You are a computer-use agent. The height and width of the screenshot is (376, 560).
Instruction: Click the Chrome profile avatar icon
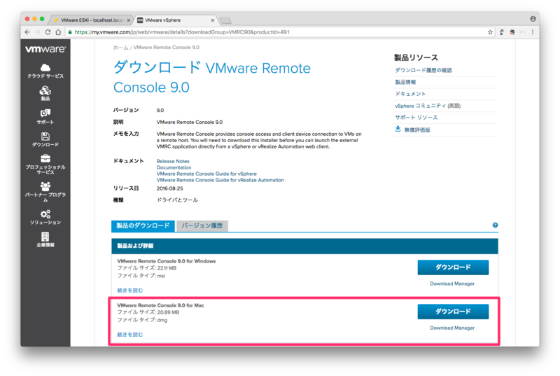click(533, 19)
